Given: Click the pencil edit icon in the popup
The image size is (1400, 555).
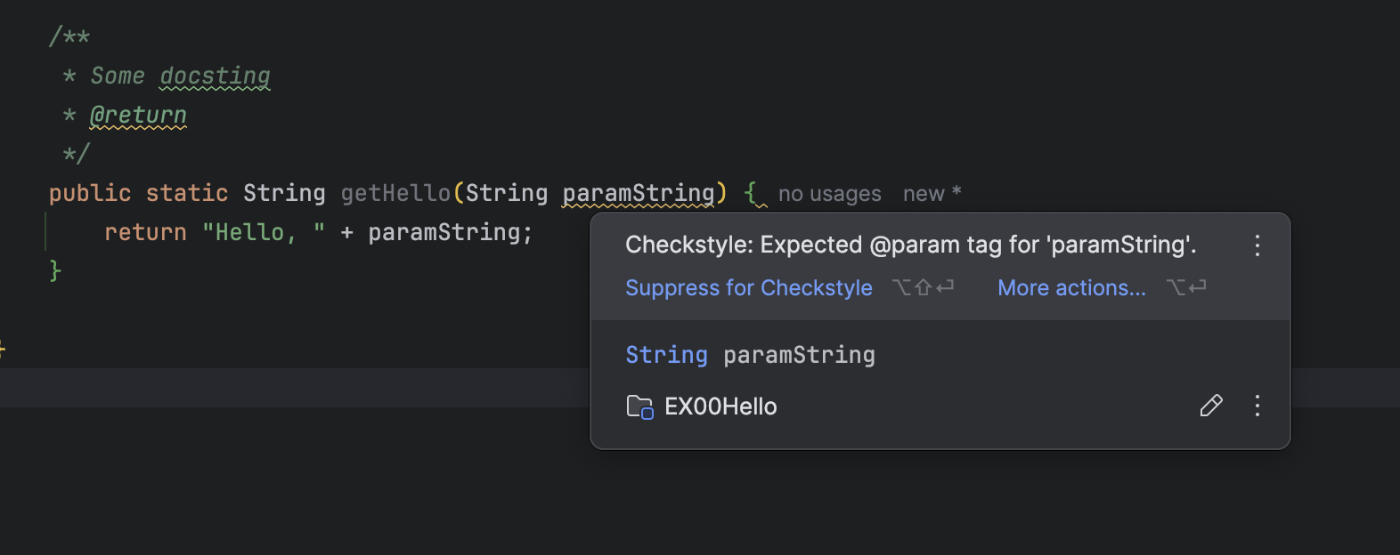Looking at the screenshot, I should 1210,406.
